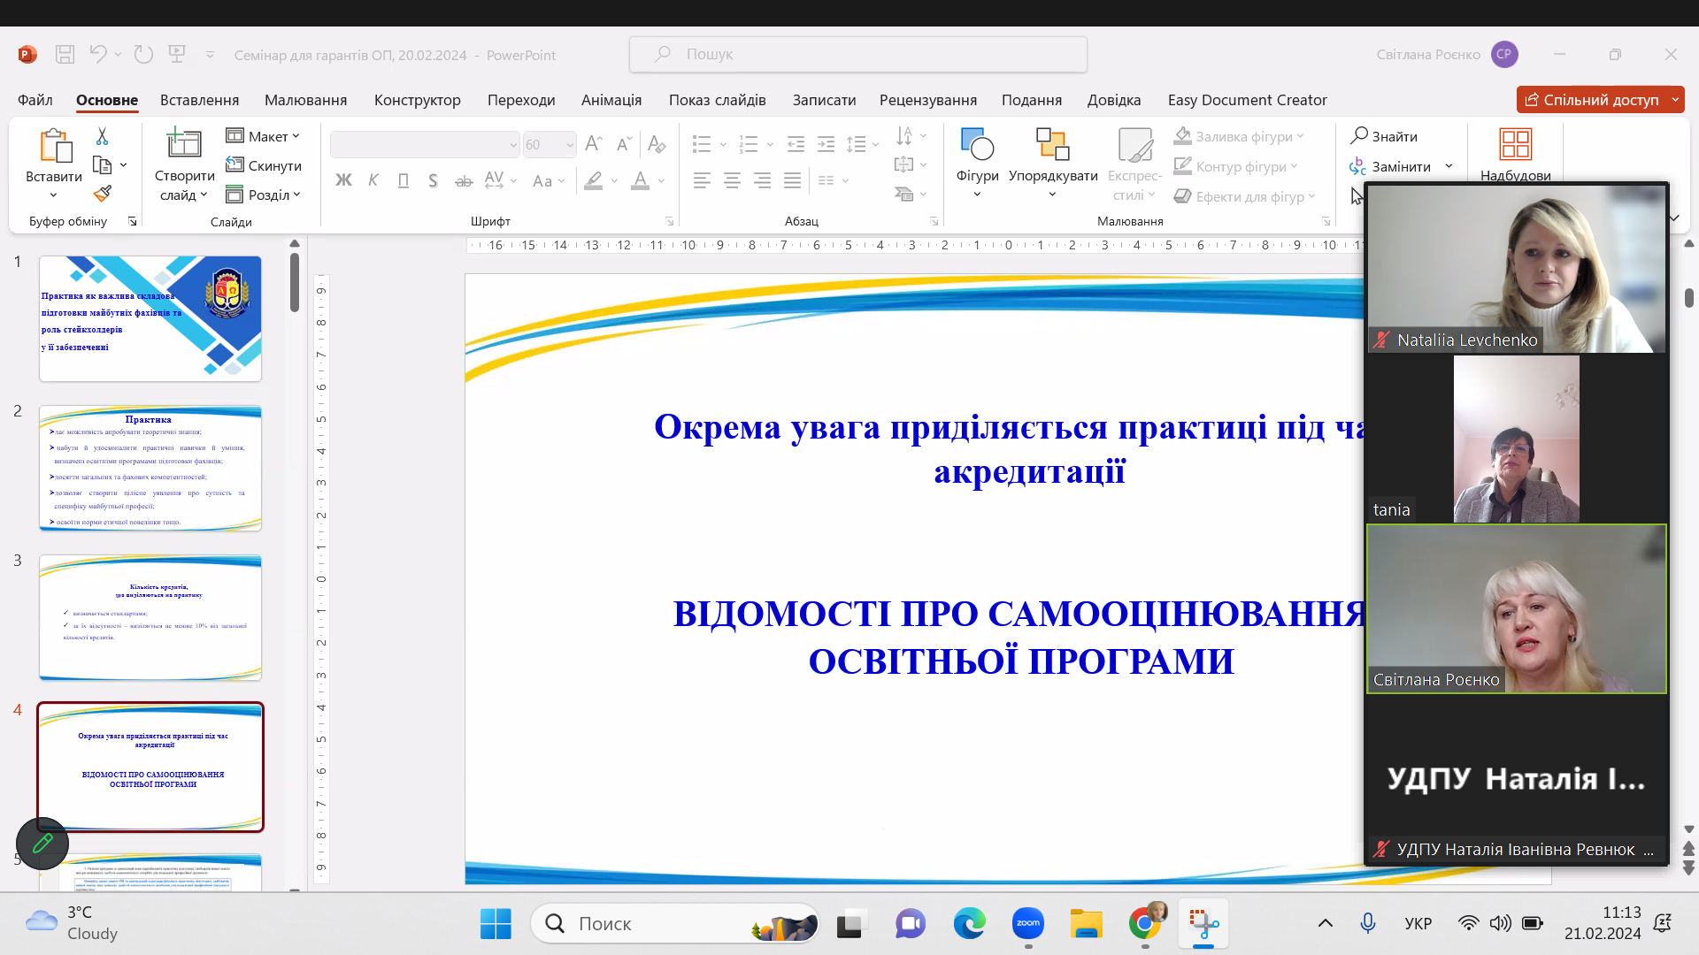The height and width of the screenshot is (955, 1699).
Task: Copy selection with the Copy icon
Action: pyautogui.click(x=102, y=165)
